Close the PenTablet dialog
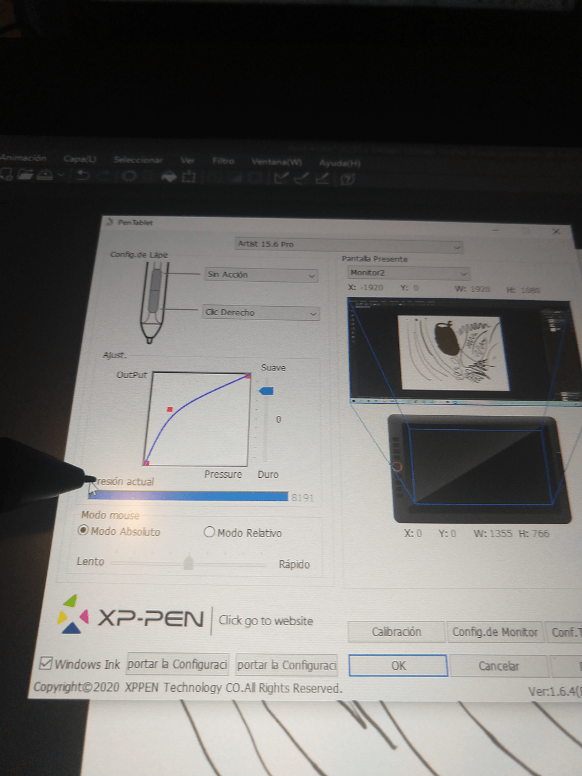Viewport: 582px width, 776px height. coord(556,232)
